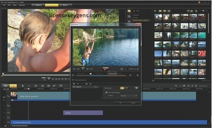Viewport: 212px width, 128px height.
Task: Open the Position dropdown set to Custom
Action: 129,96
